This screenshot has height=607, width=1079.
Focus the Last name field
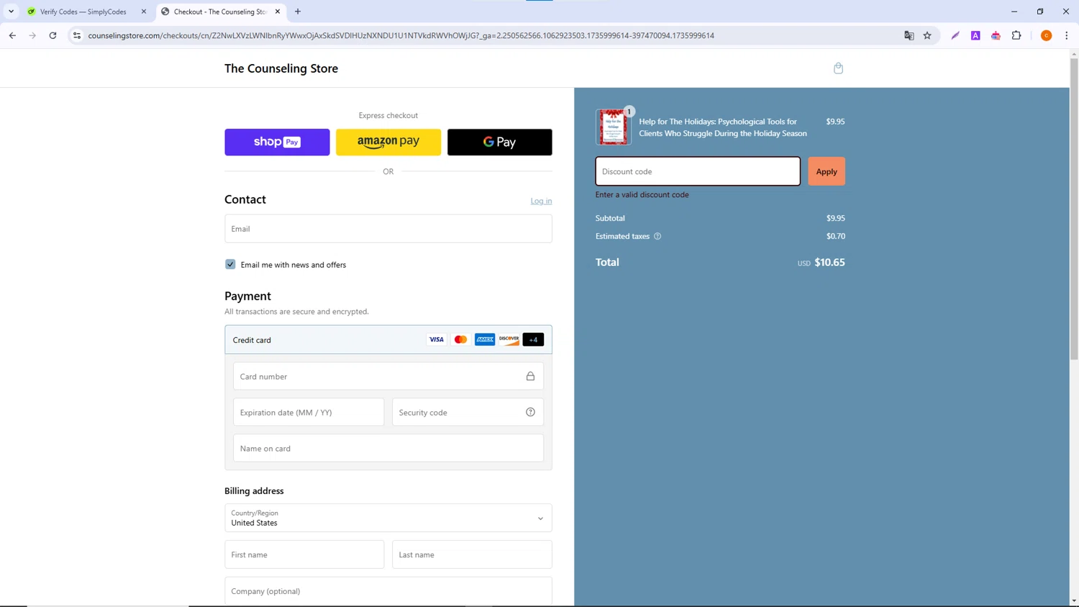[x=472, y=554]
